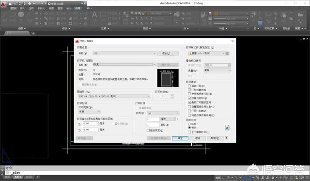Toggle 使用透明度打印 checkbox
310x181 pixels.
coord(189,94)
